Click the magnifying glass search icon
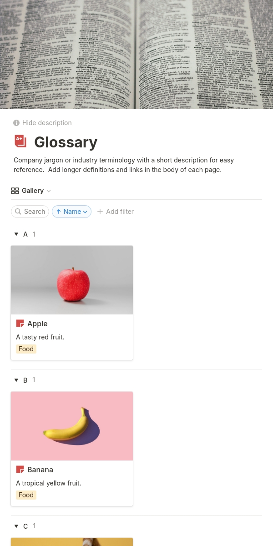 click(18, 212)
